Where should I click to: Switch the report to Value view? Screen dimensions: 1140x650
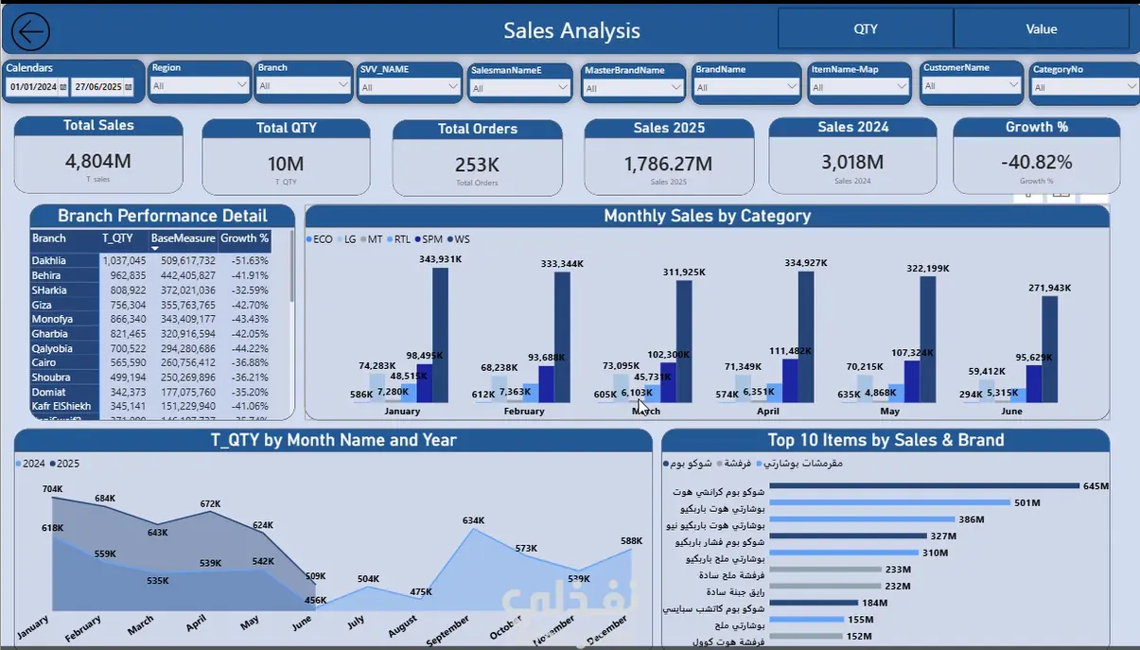tap(1042, 29)
